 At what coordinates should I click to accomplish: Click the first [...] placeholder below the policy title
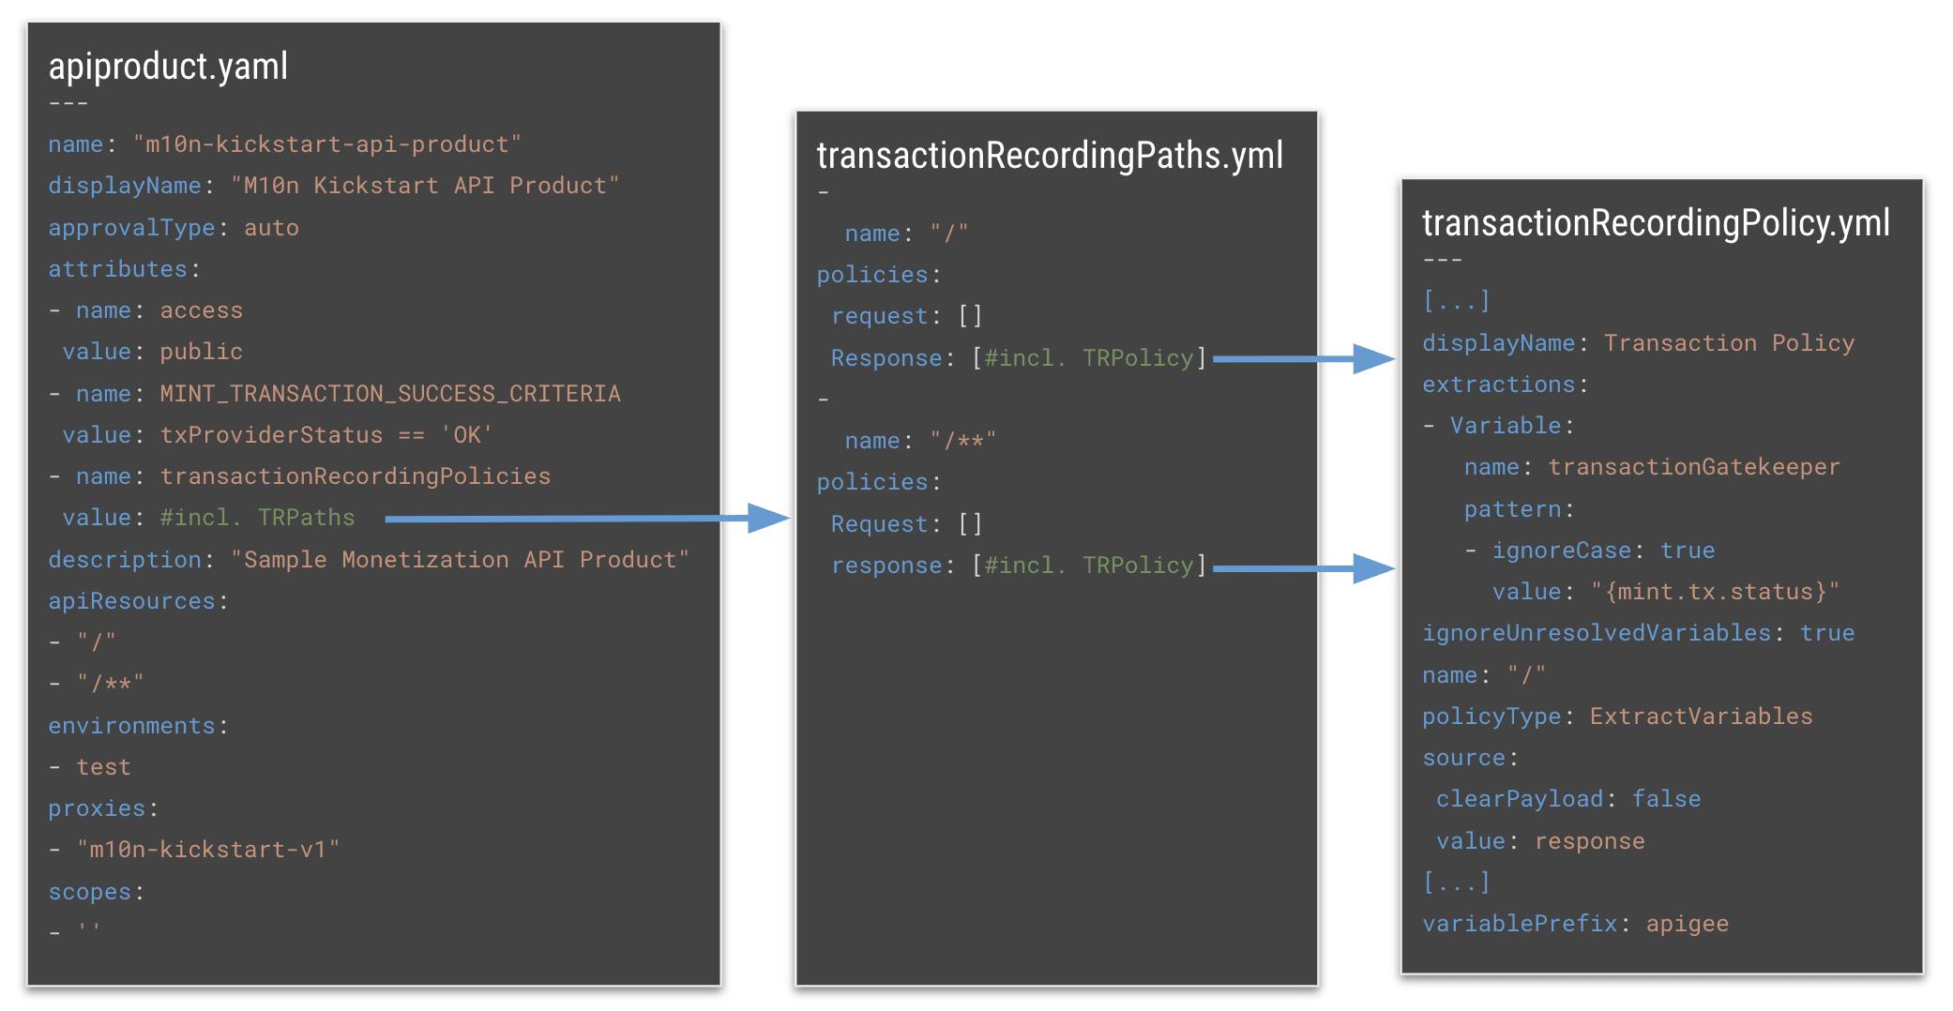tap(1457, 301)
